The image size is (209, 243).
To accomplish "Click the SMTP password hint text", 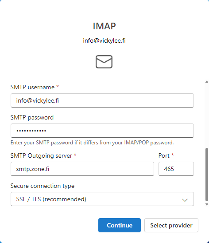I will (92, 143).
